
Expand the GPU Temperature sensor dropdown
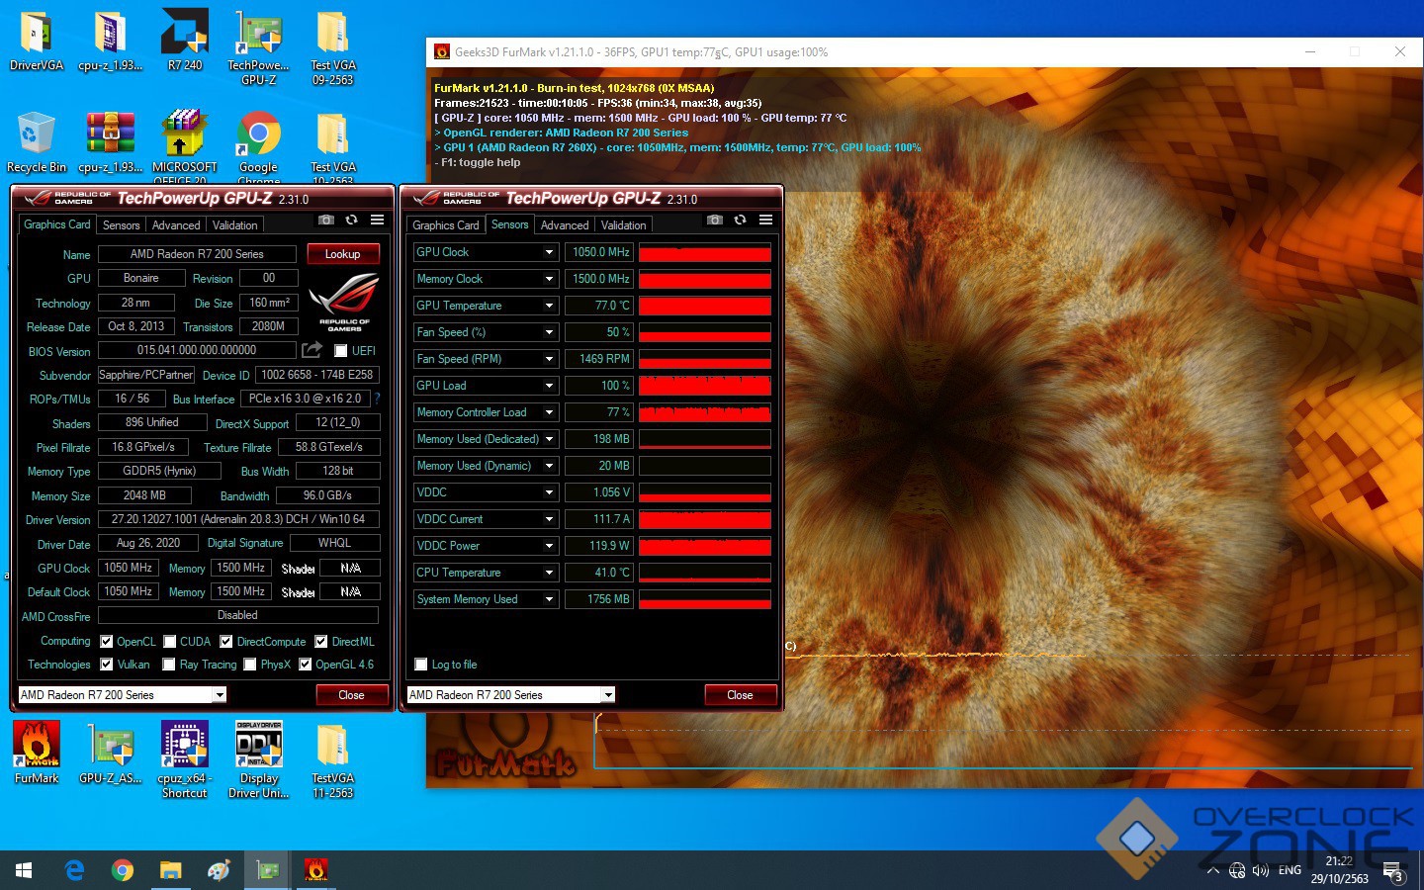549,306
